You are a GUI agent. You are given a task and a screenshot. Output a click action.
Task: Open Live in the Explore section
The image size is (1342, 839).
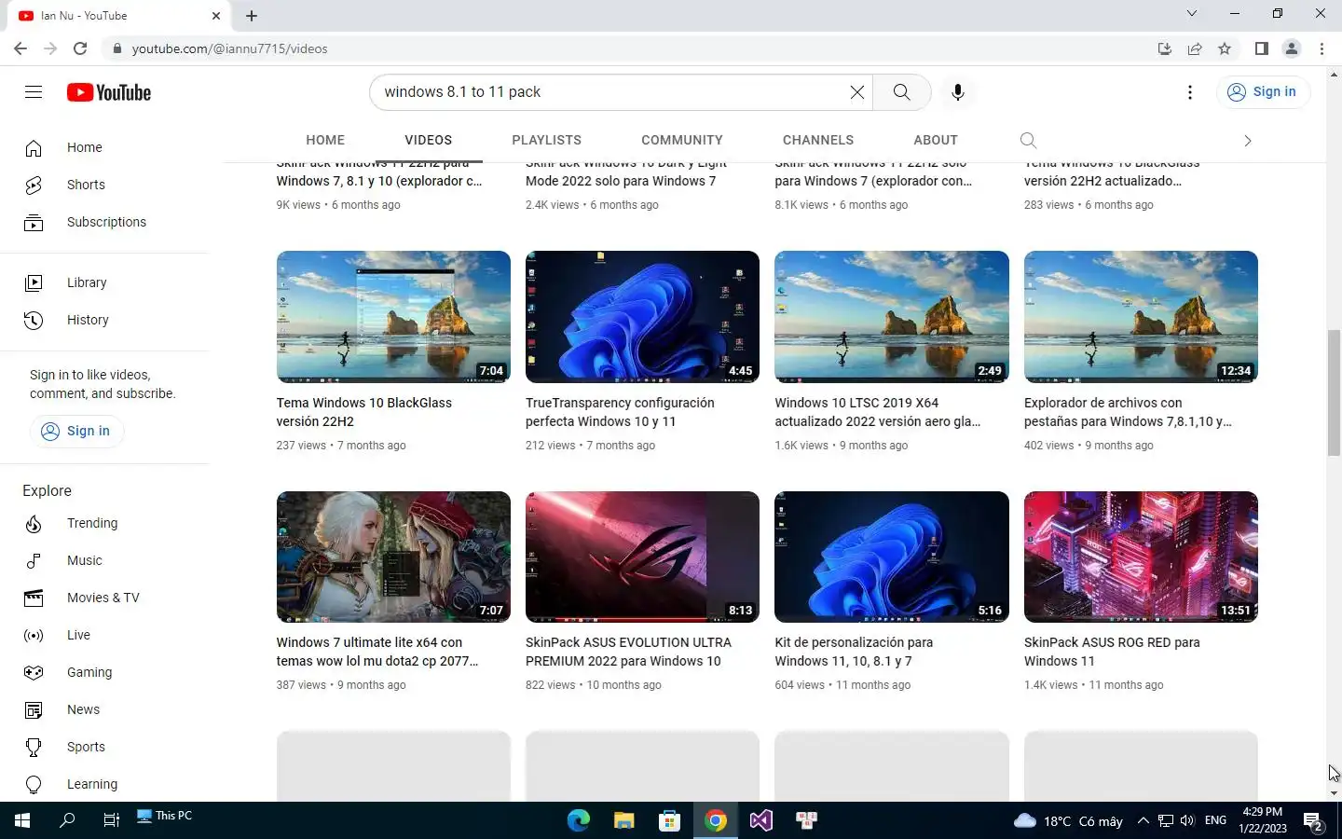click(x=104, y=635)
